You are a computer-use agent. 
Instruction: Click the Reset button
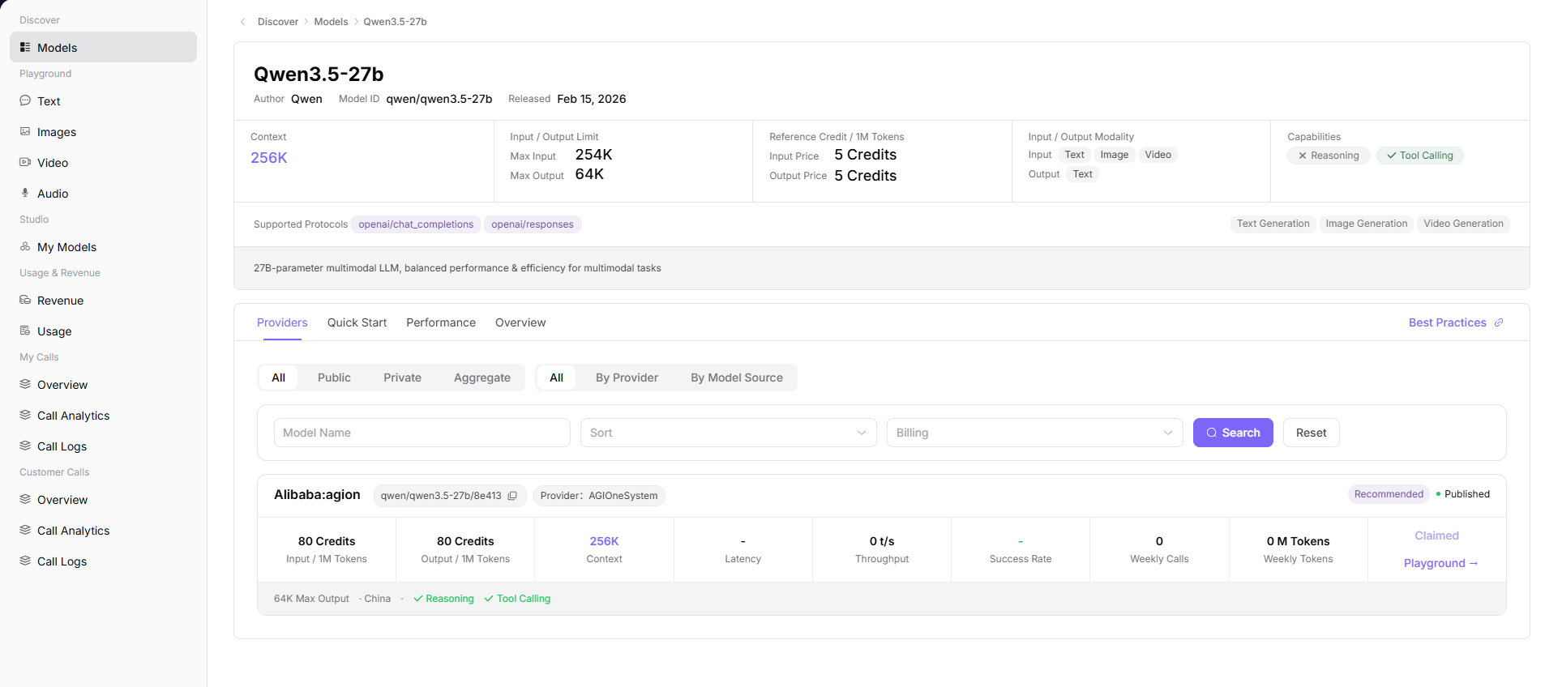1311,433
